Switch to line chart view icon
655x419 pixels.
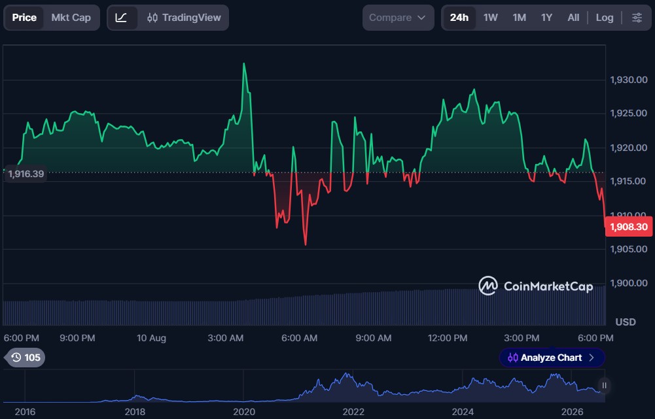coord(122,18)
